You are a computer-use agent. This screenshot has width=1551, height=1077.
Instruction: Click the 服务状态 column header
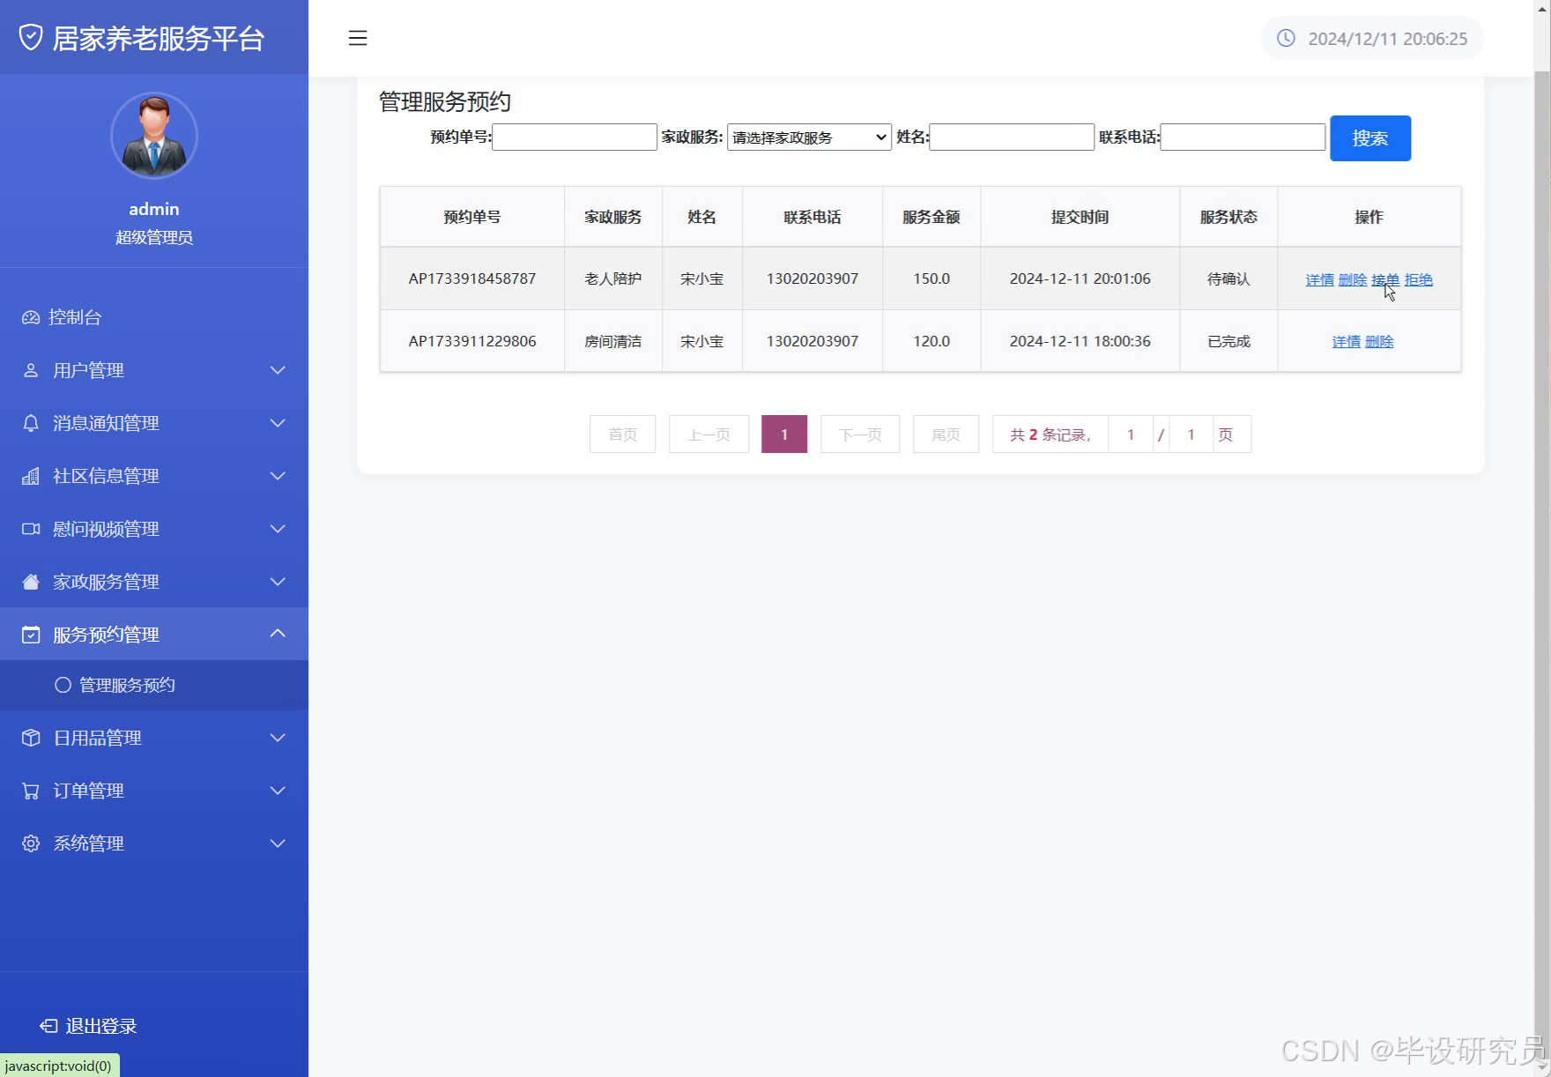coord(1228,217)
